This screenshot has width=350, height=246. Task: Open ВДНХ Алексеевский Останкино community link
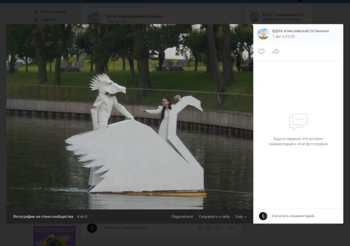pyautogui.click(x=300, y=31)
